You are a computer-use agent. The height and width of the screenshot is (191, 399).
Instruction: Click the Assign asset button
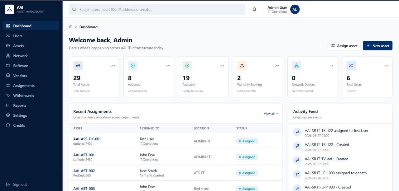(344, 45)
